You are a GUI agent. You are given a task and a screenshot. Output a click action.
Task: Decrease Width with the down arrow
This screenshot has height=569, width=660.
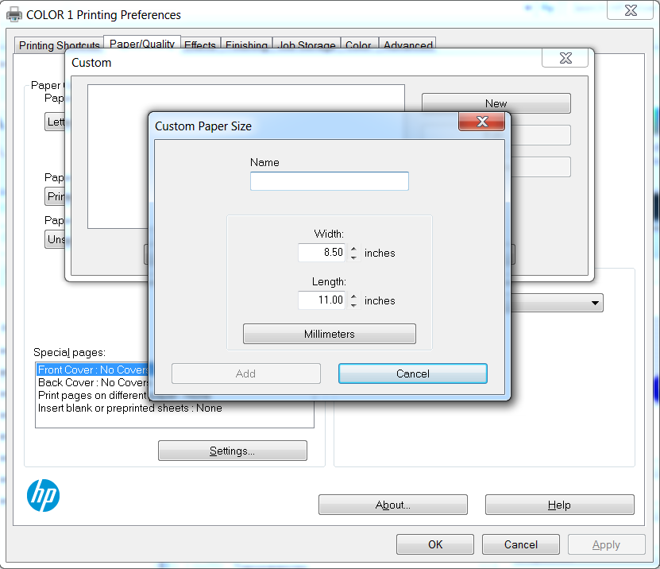[353, 257]
